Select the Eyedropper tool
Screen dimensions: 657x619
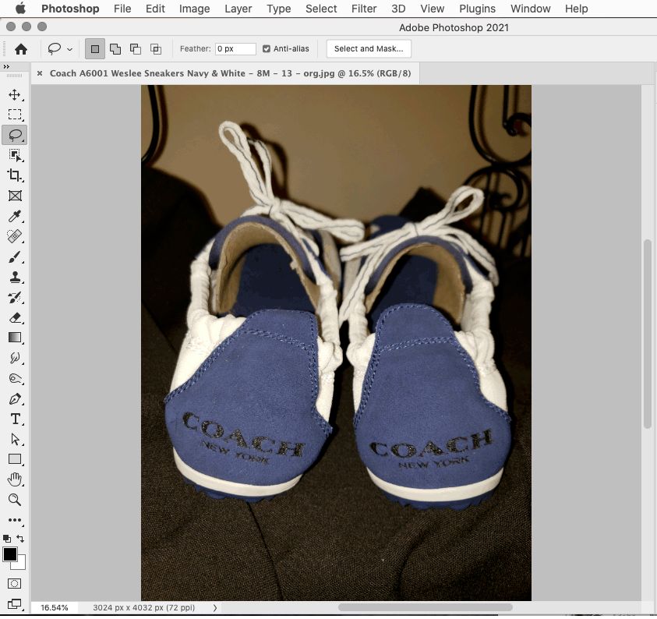pyautogui.click(x=15, y=216)
